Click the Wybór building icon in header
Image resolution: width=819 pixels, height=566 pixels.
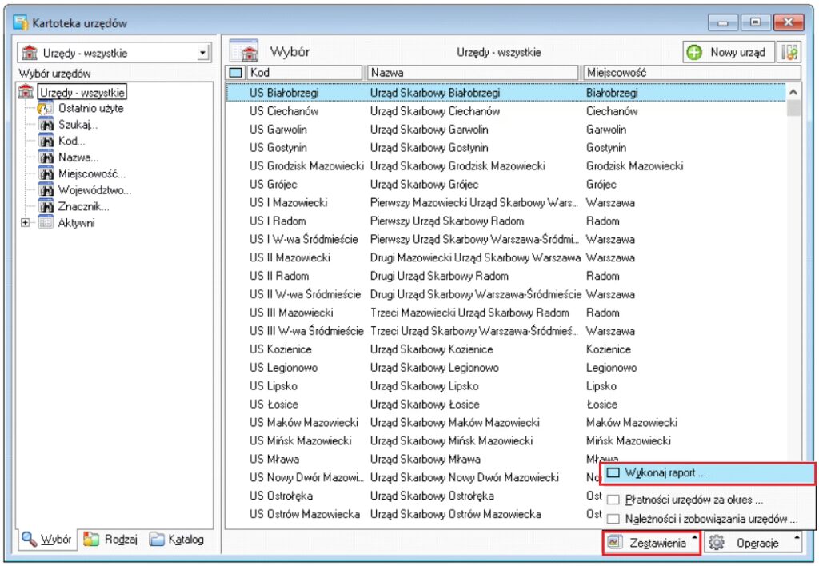point(246,53)
